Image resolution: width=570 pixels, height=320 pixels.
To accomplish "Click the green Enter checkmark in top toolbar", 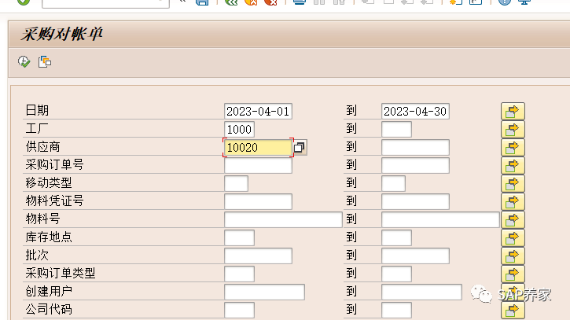I will [24, 2].
